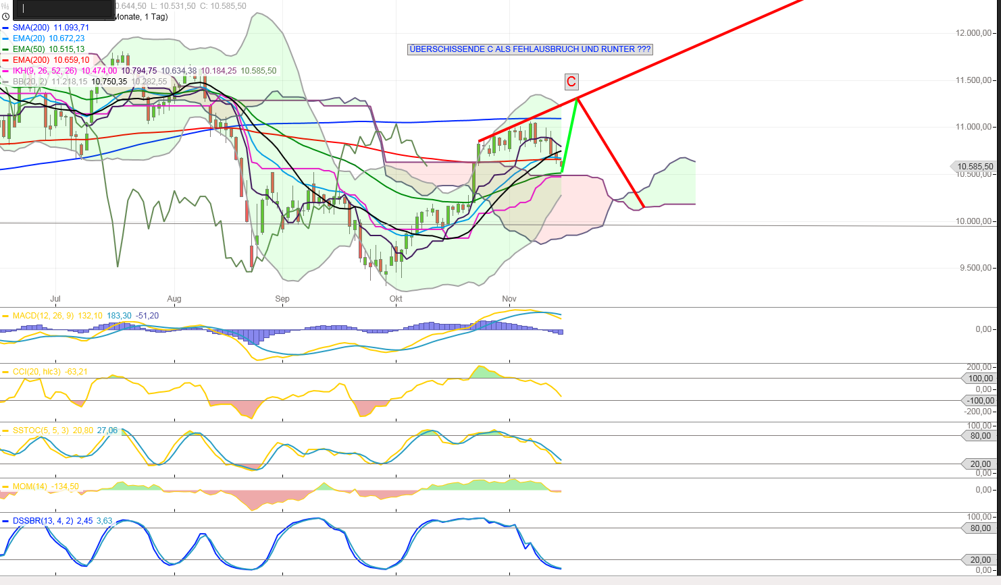Open the (Monate, 1 Tag) timeframe selector
Image resolution: width=1001 pixels, height=585 pixels.
(x=142, y=18)
